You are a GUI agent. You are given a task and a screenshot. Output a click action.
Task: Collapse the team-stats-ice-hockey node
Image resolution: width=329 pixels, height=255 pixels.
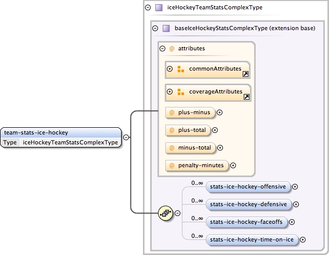(x=126, y=138)
